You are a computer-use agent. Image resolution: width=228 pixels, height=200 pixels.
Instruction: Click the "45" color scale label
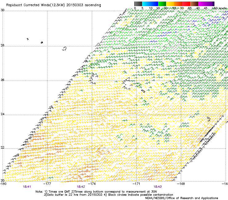pos(206,8)
